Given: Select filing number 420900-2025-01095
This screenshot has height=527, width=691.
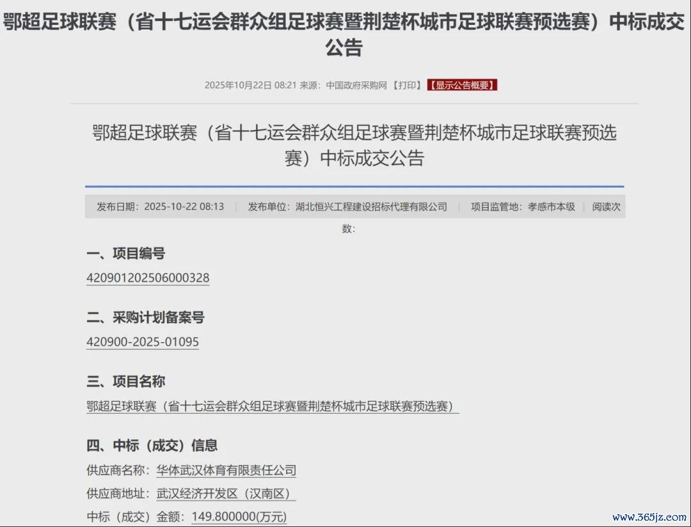Looking at the screenshot, I should (x=143, y=342).
